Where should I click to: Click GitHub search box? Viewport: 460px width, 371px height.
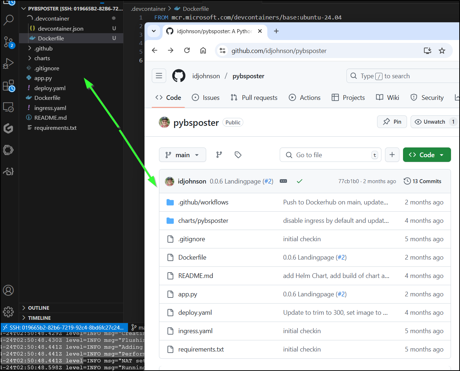403,76
